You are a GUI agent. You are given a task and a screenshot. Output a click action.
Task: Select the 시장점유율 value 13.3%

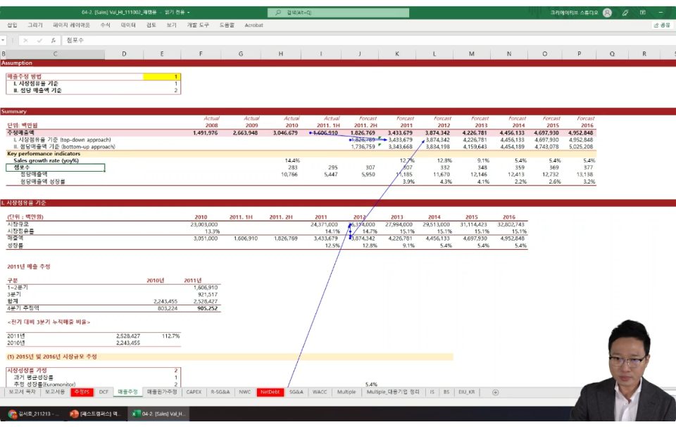click(x=201, y=231)
